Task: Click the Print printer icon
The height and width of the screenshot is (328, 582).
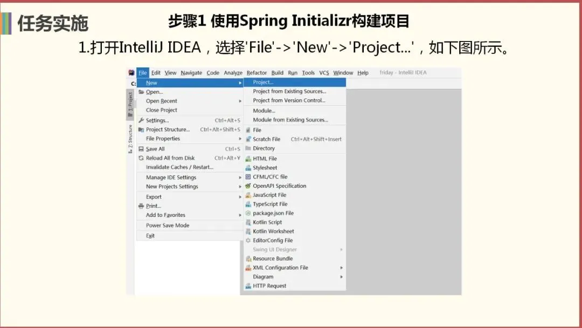Action: click(141, 206)
